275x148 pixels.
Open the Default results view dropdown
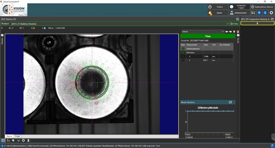pos(222,32)
